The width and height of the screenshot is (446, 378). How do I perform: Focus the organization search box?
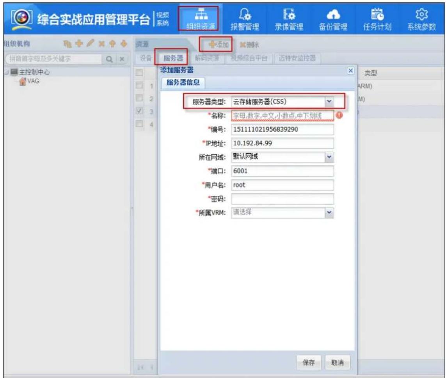point(54,59)
